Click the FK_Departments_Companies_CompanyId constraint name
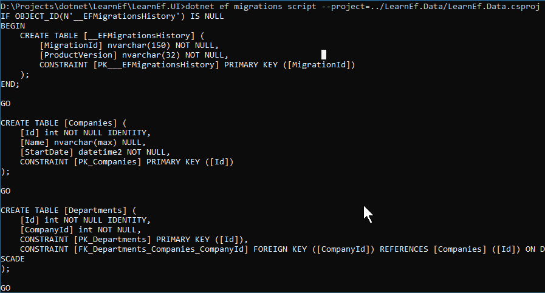 point(161,249)
